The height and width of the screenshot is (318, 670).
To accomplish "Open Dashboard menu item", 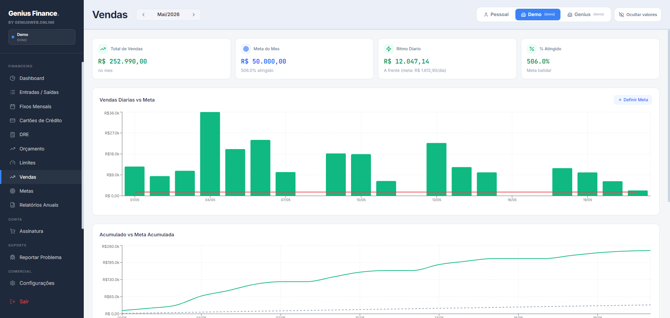I will [41, 78].
